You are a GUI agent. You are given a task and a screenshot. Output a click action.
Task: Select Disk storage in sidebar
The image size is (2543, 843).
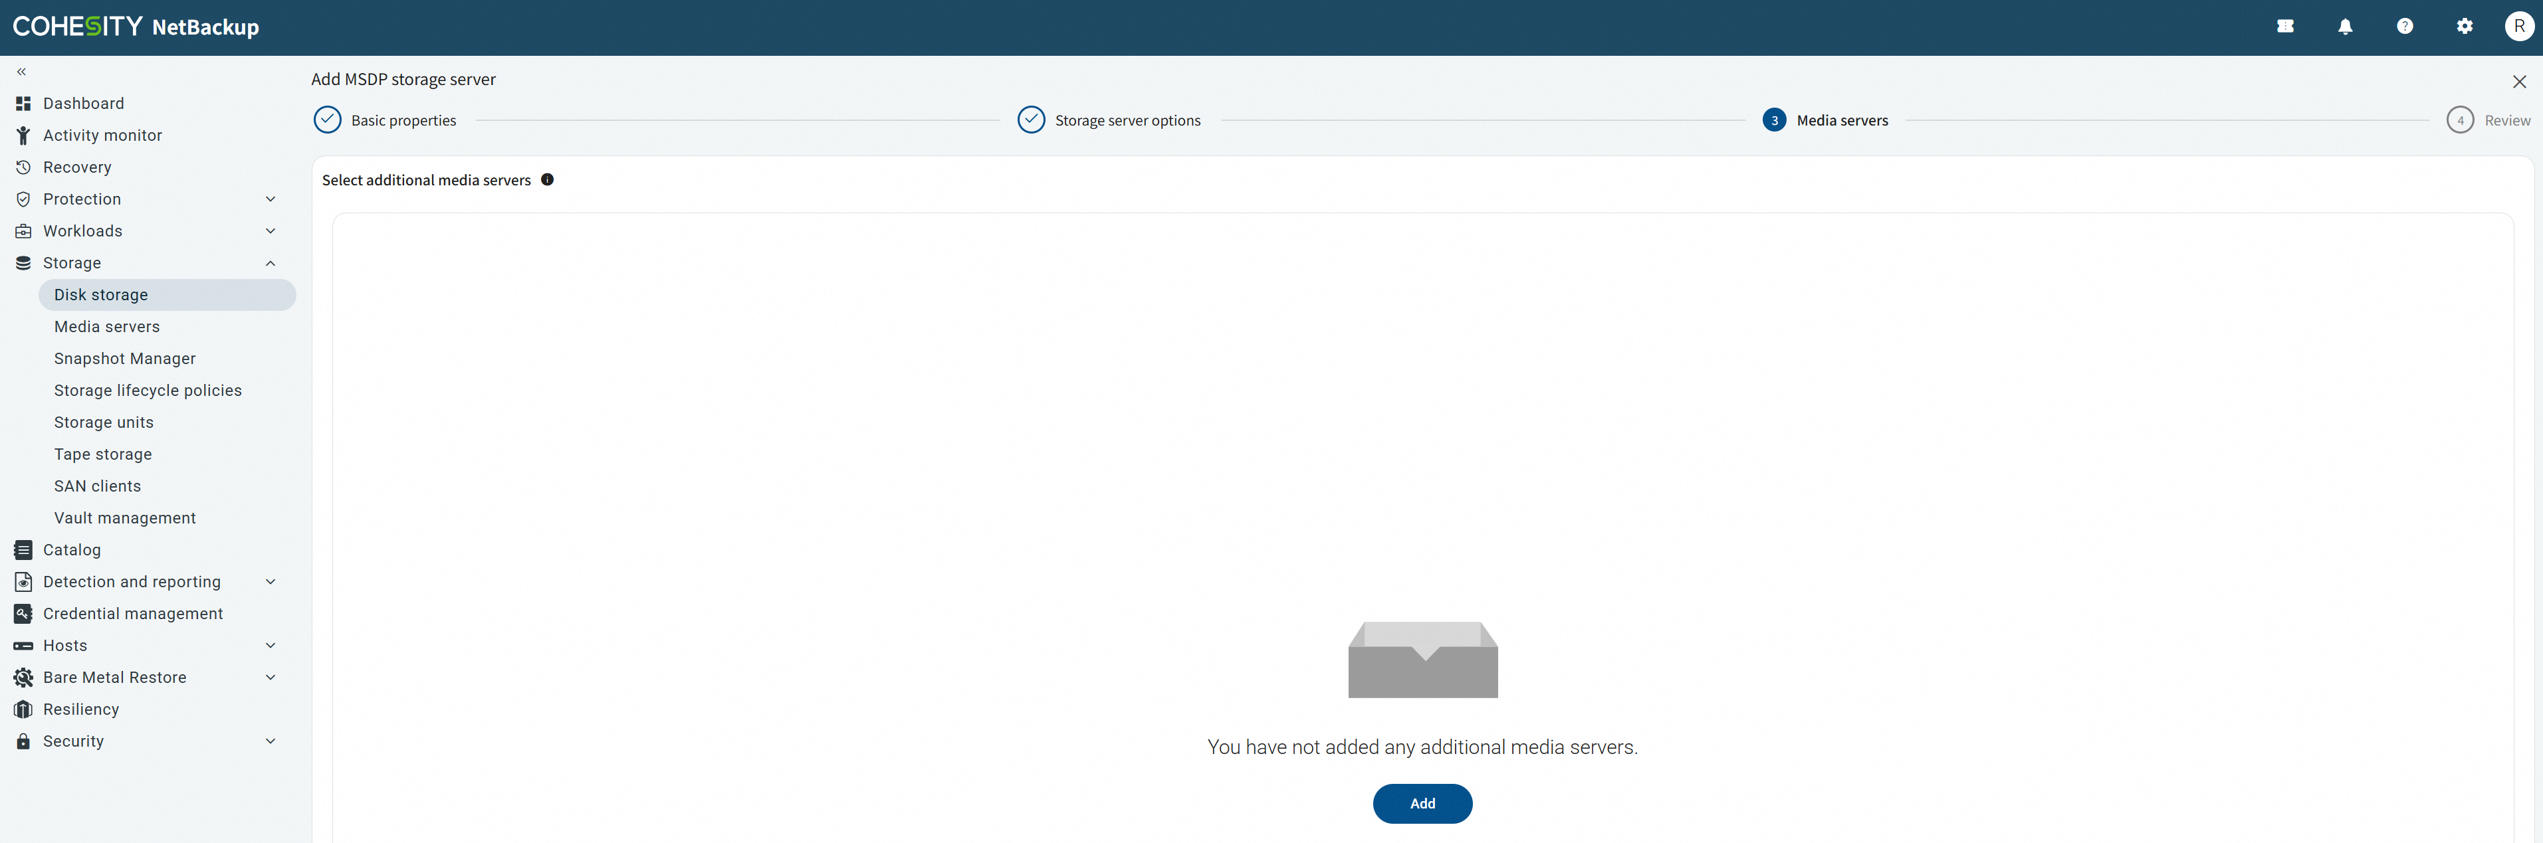(x=167, y=295)
